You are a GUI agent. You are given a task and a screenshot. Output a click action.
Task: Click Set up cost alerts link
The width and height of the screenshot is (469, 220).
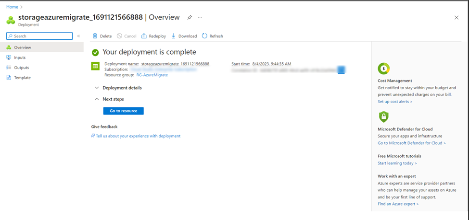click(395, 102)
